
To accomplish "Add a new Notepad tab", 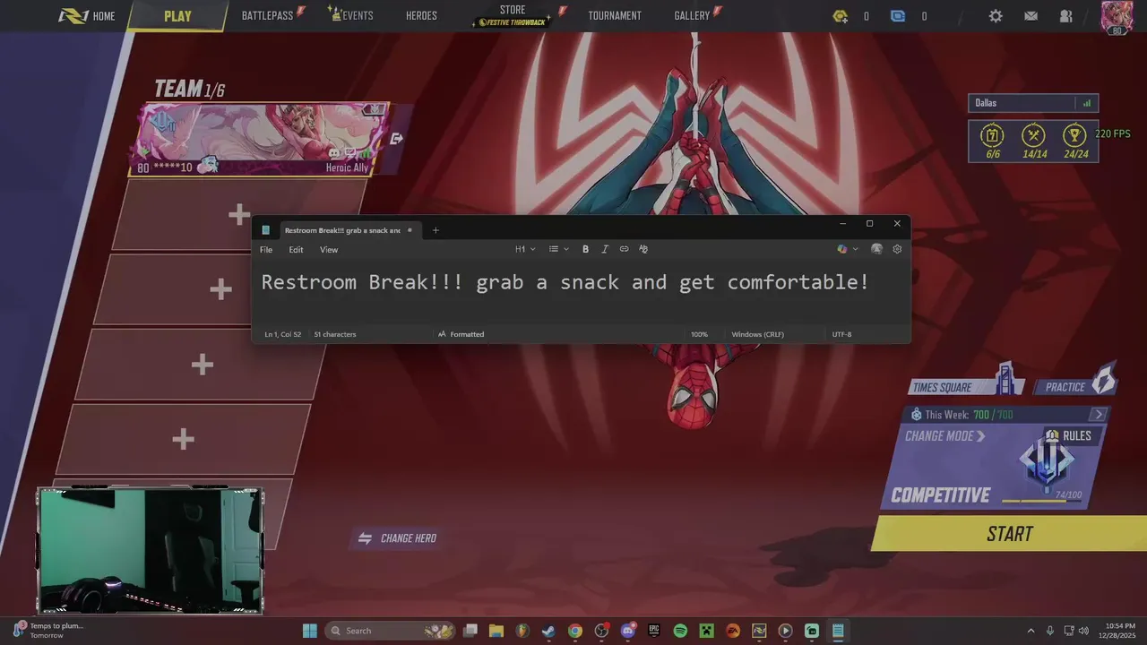I will pyautogui.click(x=436, y=230).
